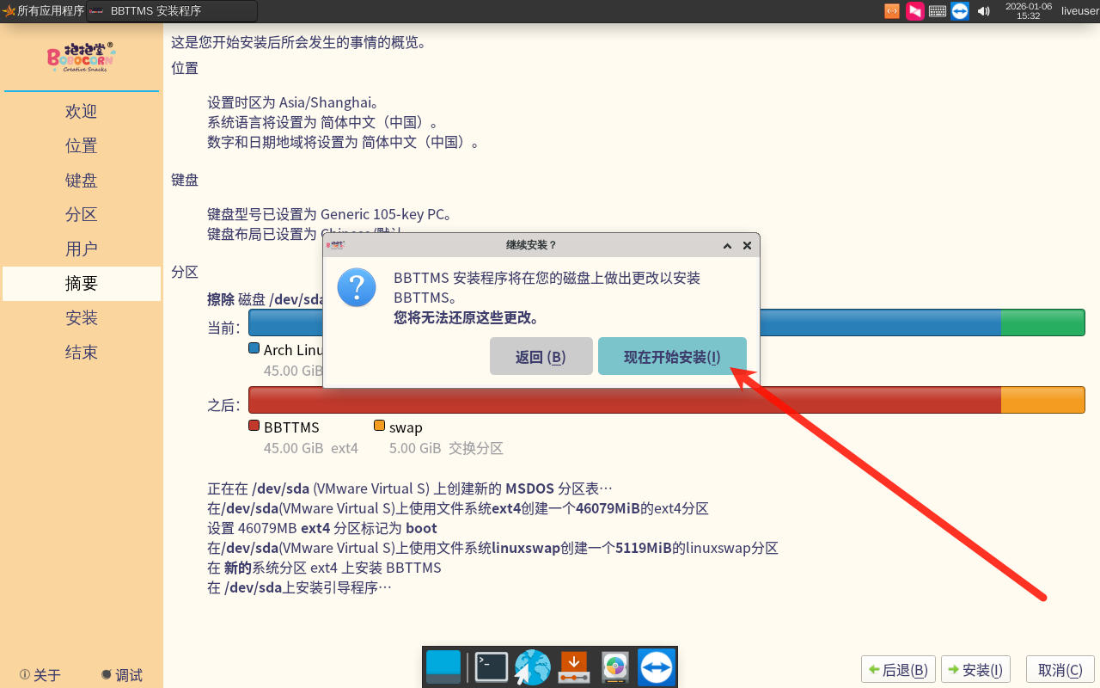Image resolution: width=1100 pixels, height=688 pixels.
Task: Open the orange installer download icon
Action: 573,666
